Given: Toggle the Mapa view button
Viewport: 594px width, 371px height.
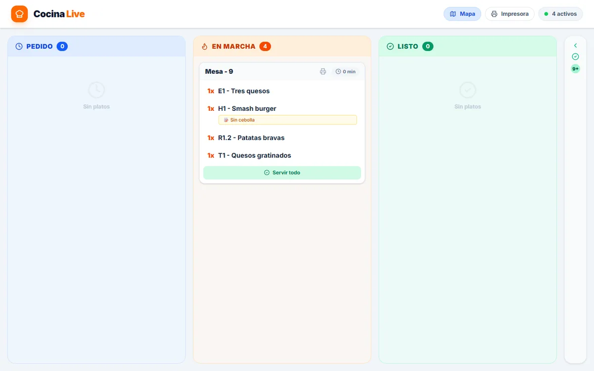Looking at the screenshot, I should coord(462,14).
